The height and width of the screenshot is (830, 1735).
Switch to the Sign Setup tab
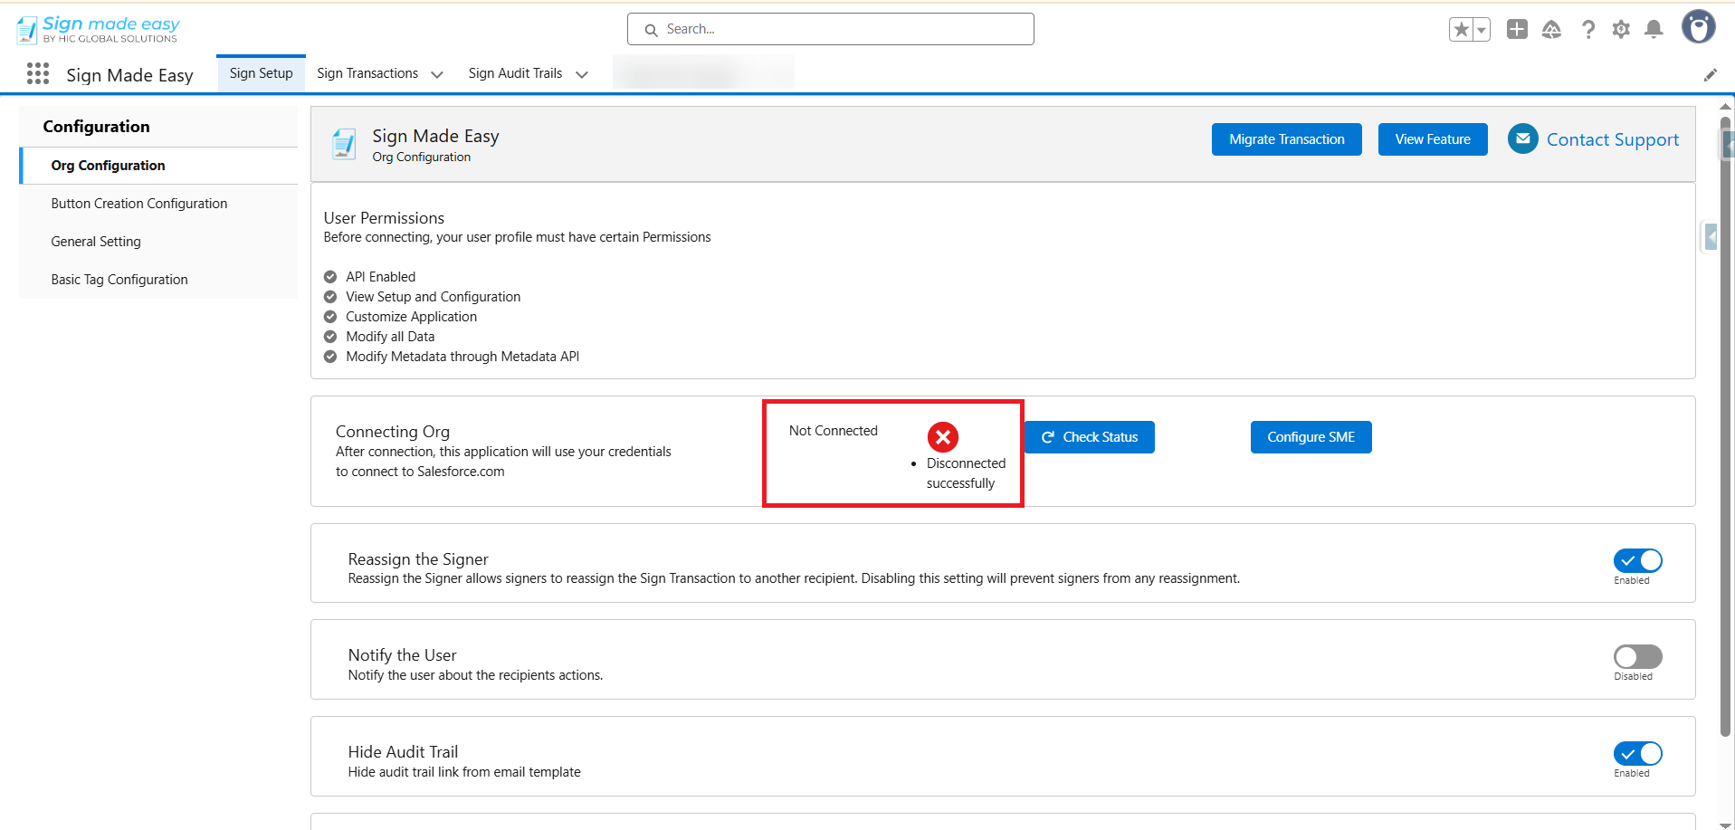261,73
